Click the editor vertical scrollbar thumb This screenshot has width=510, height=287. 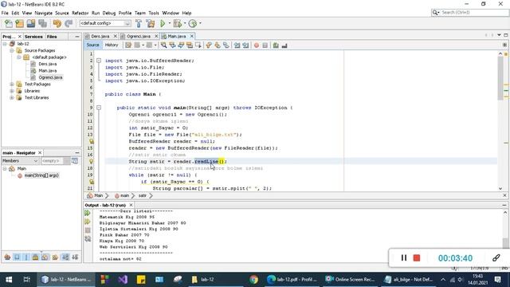pos(500,79)
